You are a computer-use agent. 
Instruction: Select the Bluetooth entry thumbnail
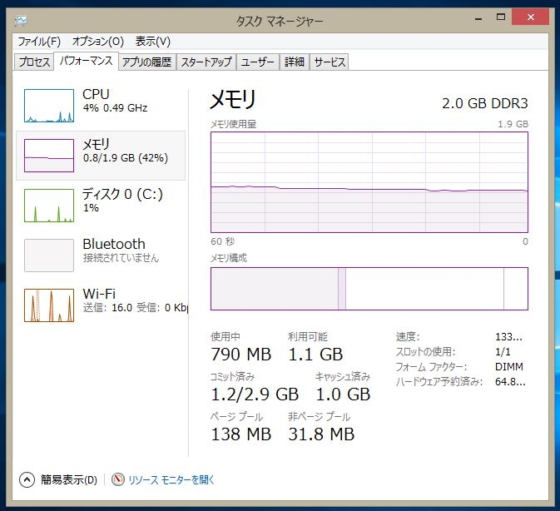tap(49, 255)
